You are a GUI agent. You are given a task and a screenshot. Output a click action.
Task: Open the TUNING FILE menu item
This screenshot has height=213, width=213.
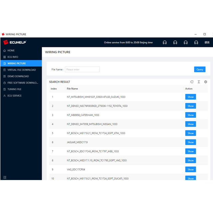pos(14,89)
